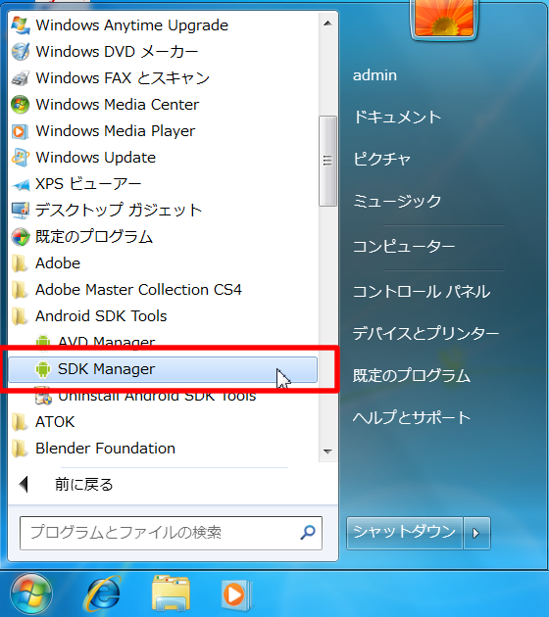Open コントロール パネル from the right pane
Viewport: 549px width, 617px height.
click(x=422, y=292)
